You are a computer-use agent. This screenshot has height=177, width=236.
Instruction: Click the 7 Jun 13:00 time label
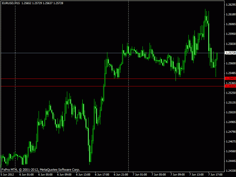coord(197,175)
